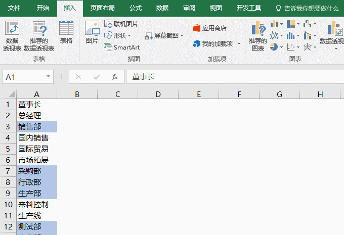Select cell containing 国内销售
The width and height of the screenshot is (344, 235).
coord(36,137)
